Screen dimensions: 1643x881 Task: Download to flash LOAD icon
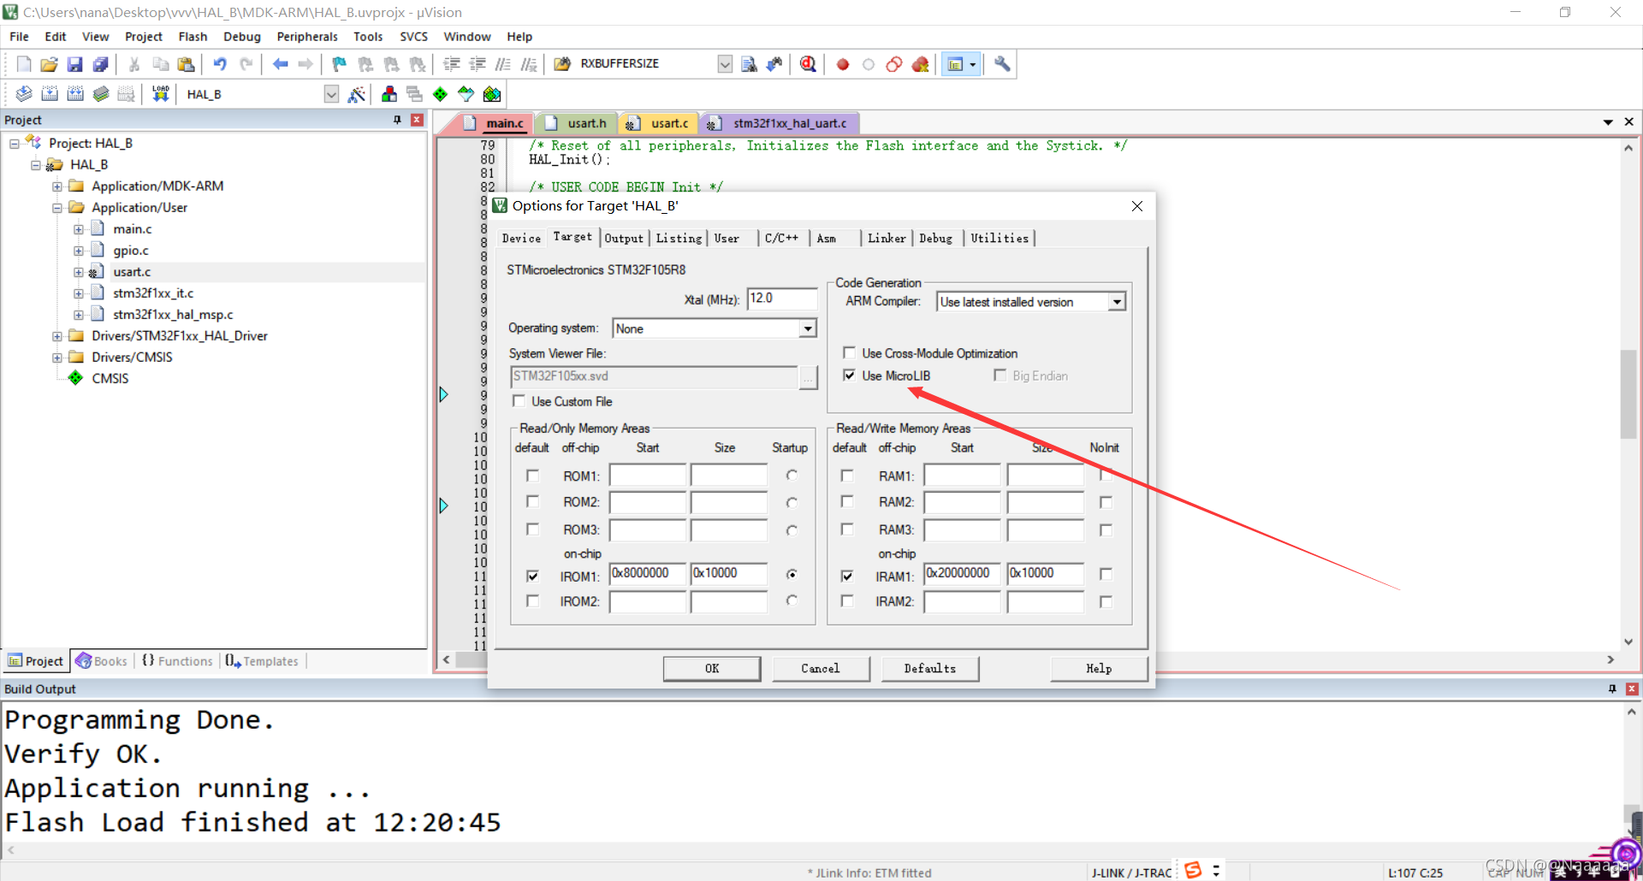(160, 94)
